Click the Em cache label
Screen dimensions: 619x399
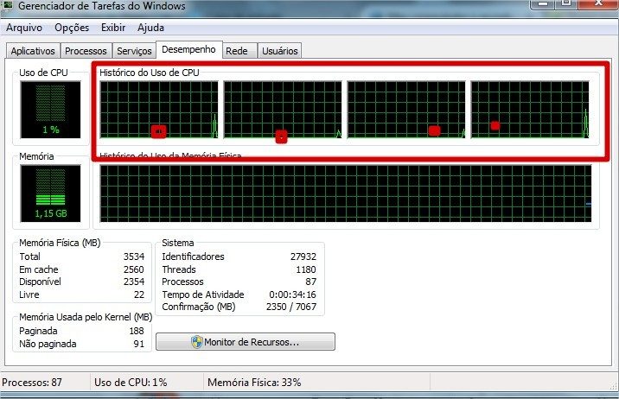tap(39, 269)
